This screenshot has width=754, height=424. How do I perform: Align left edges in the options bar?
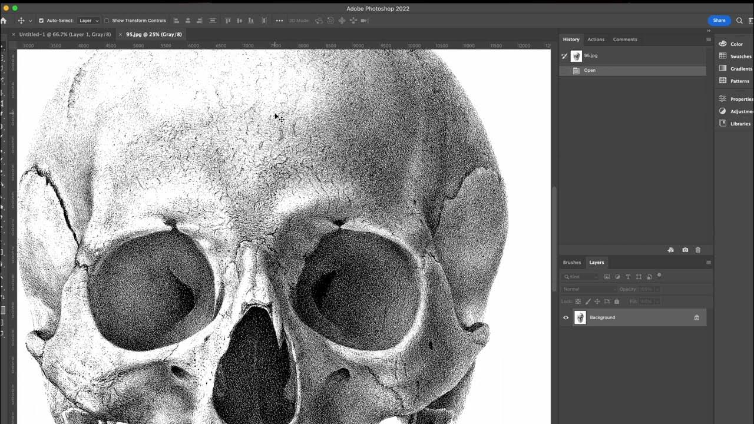coord(176,21)
